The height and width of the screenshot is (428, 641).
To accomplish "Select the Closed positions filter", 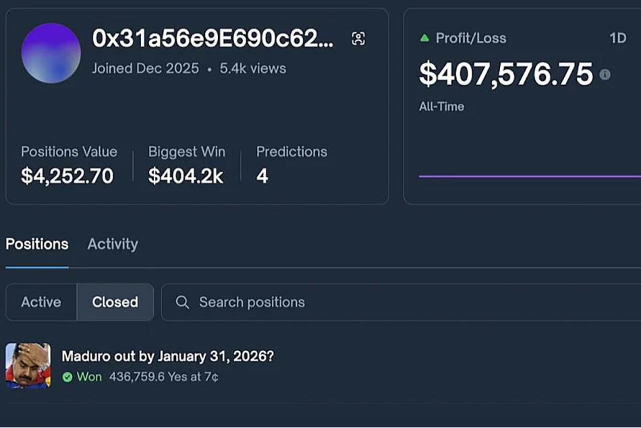I will click(115, 302).
